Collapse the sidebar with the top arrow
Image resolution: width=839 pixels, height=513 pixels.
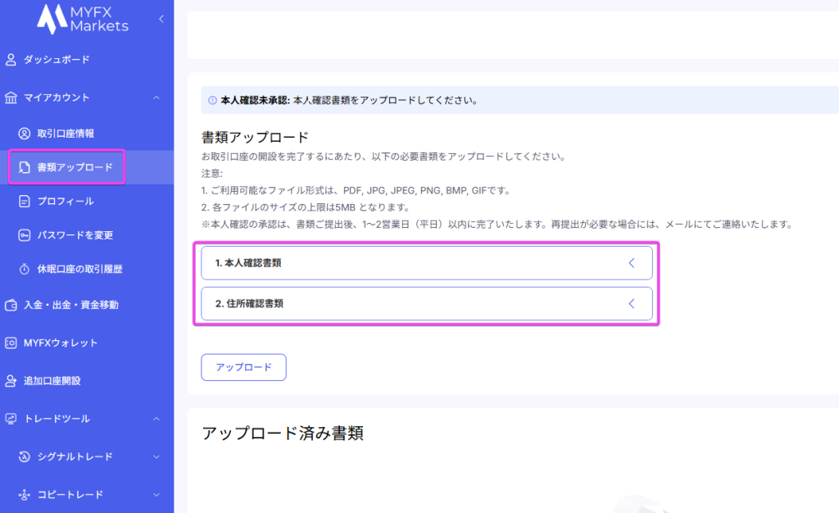point(161,19)
